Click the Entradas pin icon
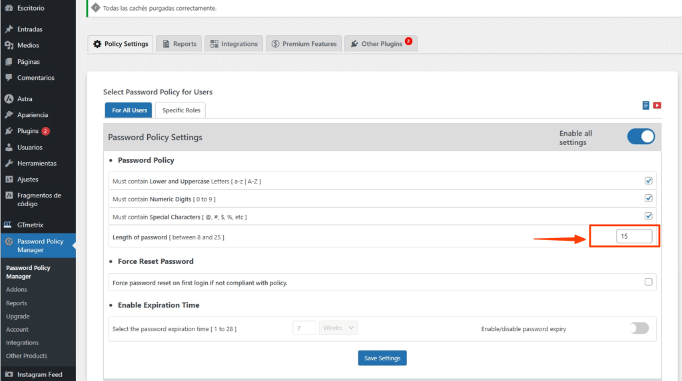 coord(9,29)
